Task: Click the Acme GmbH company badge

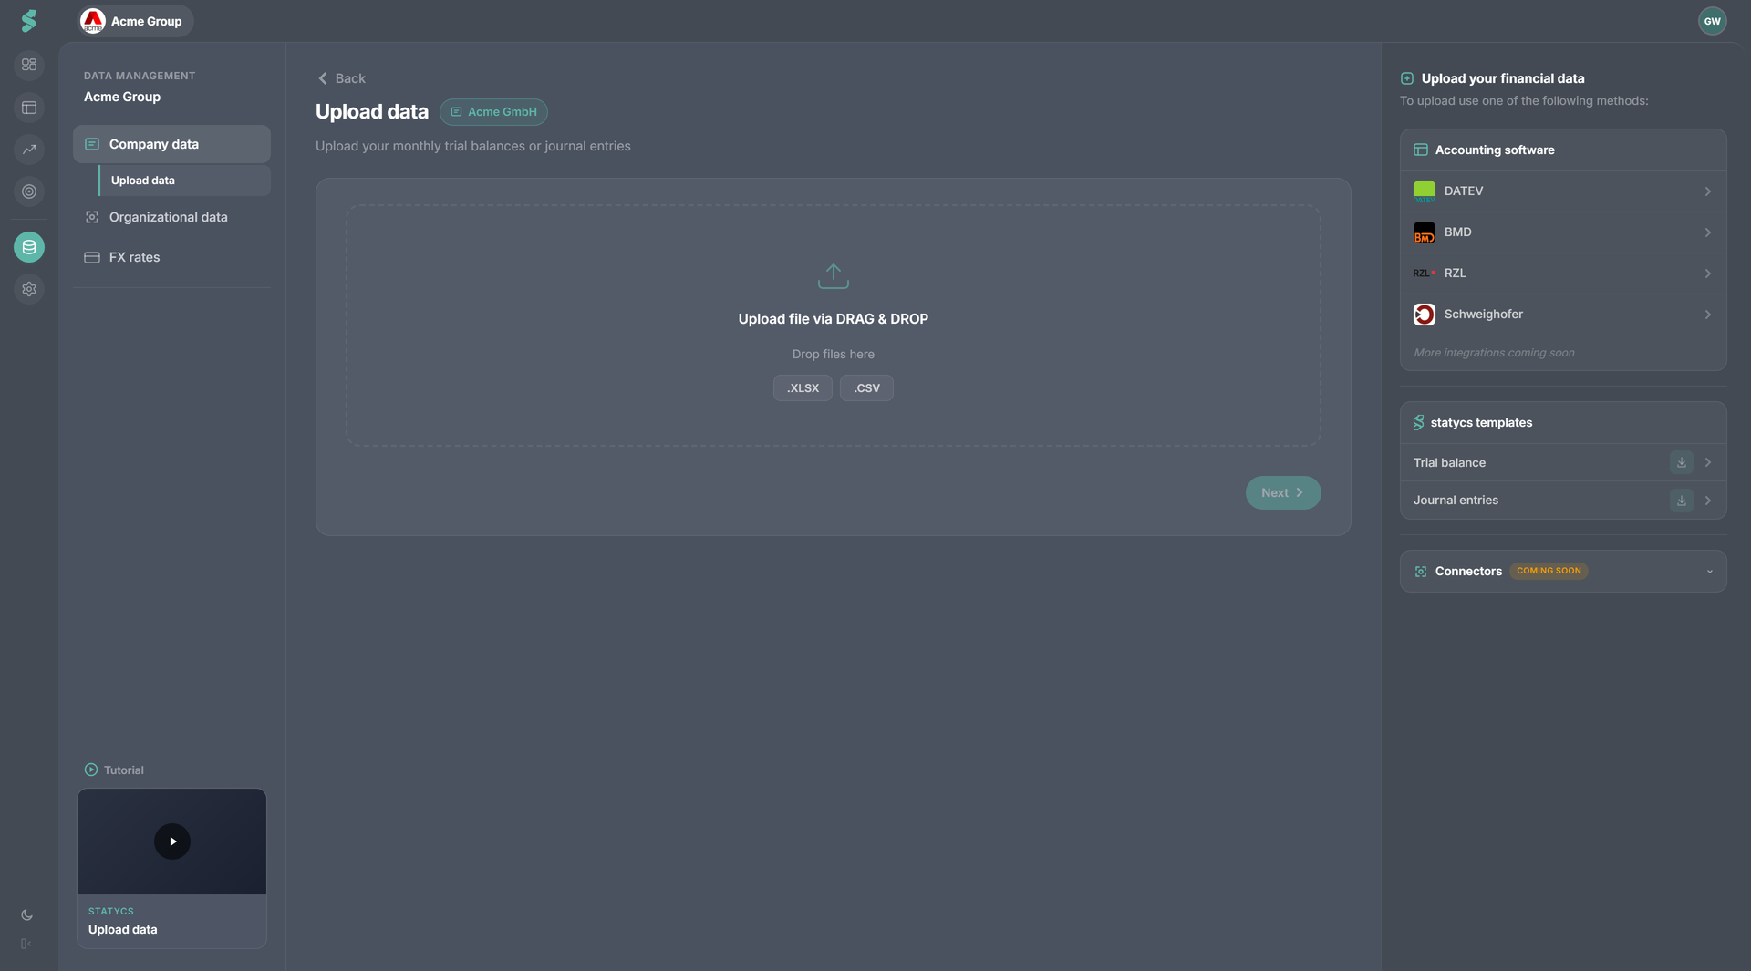Action: pyautogui.click(x=493, y=112)
